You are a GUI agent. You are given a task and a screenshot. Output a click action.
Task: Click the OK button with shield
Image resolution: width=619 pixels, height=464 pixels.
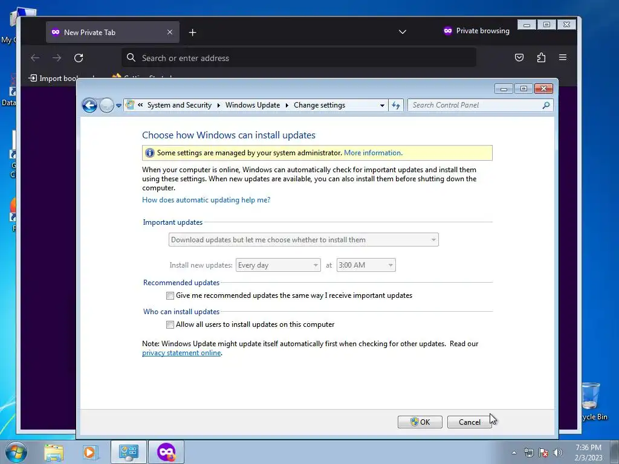[420, 422]
